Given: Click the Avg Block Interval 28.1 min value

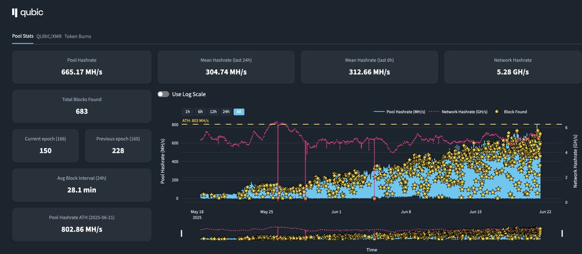Looking at the screenshot, I should pyautogui.click(x=81, y=190).
